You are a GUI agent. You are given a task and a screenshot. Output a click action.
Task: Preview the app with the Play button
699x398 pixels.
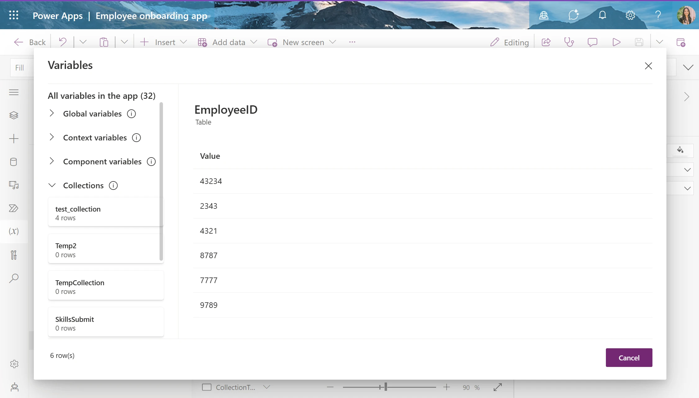pyautogui.click(x=616, y=42)
